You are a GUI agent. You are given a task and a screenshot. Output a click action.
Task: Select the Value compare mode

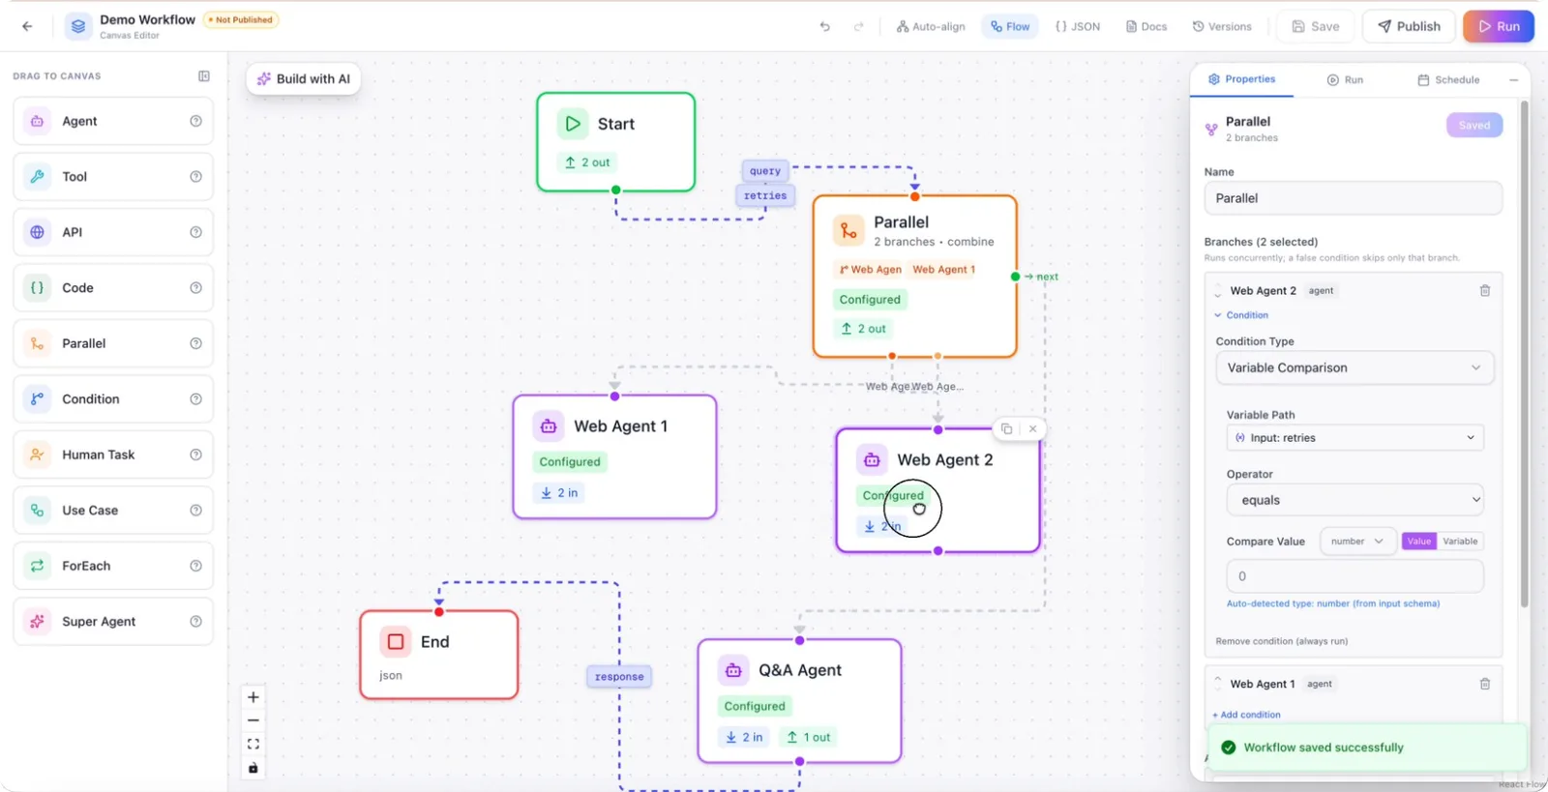[1419, 542]
